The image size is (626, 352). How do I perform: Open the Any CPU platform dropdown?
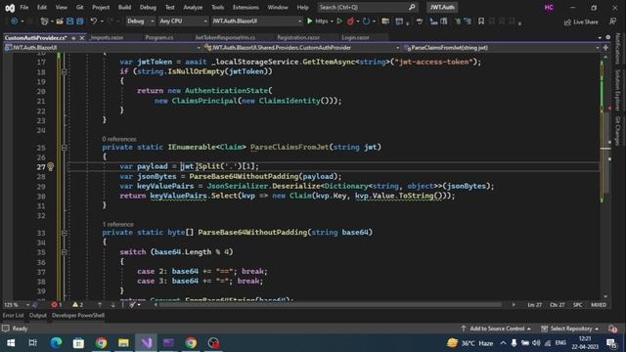(x=183, y=22)
